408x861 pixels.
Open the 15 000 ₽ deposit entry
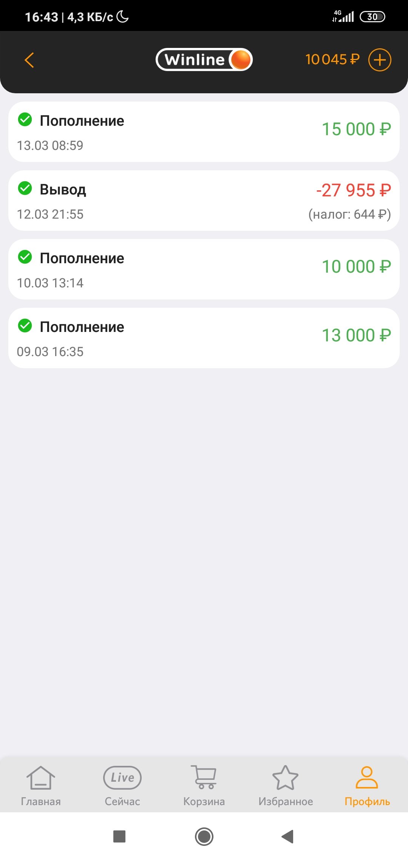click(x=204, y=132)
